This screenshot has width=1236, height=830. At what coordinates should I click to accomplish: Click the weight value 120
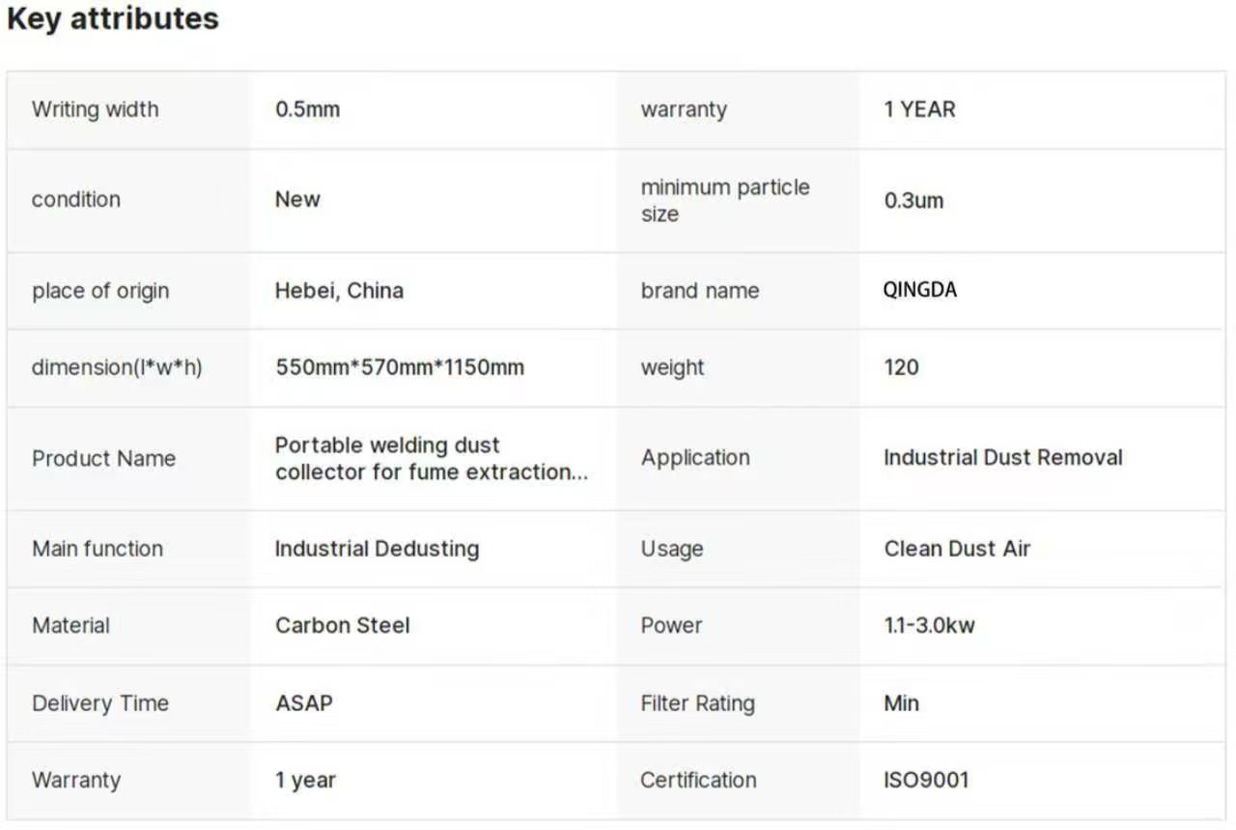901,367
